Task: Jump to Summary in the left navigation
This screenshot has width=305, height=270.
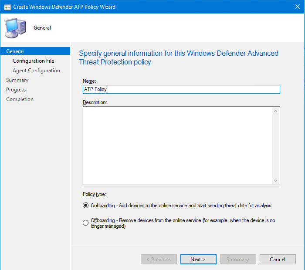Action: [x=17, y=80]
